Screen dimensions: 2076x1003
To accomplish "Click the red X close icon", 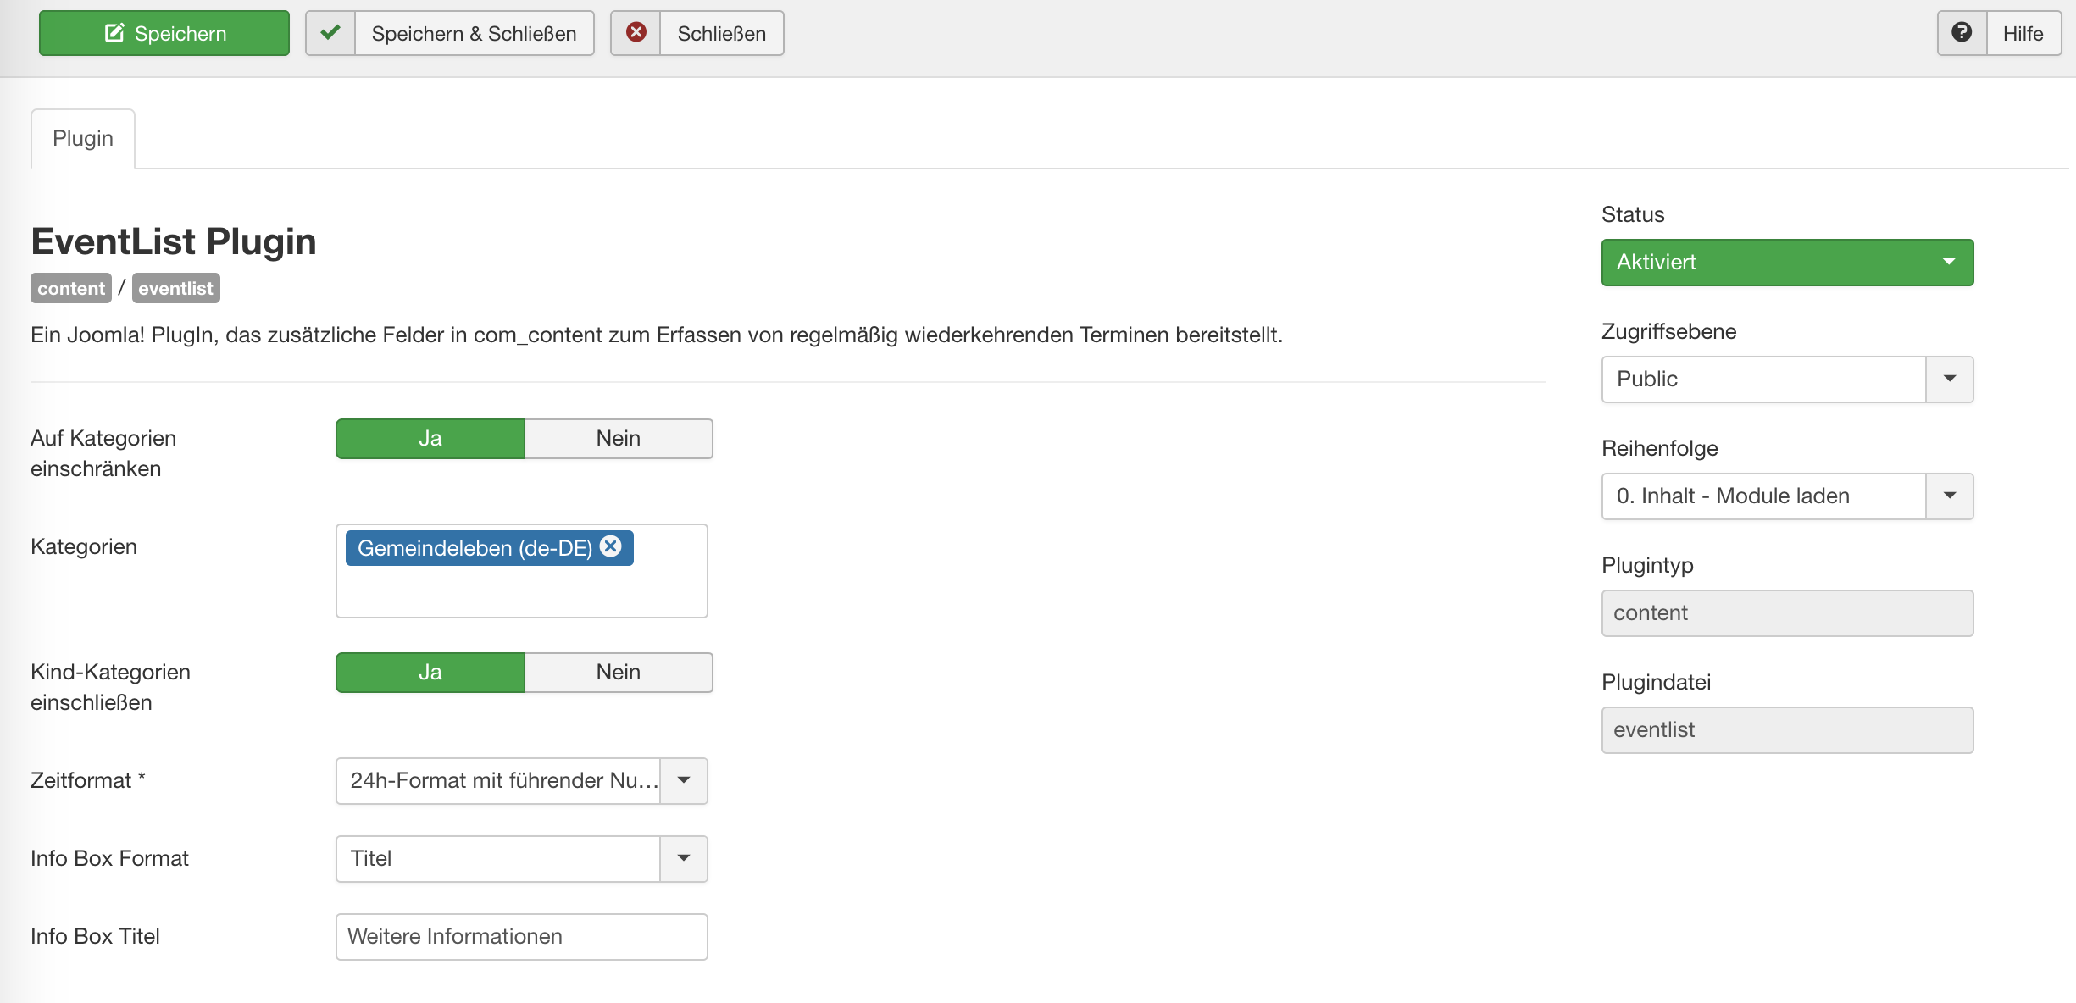I will [x=636, y=33].
